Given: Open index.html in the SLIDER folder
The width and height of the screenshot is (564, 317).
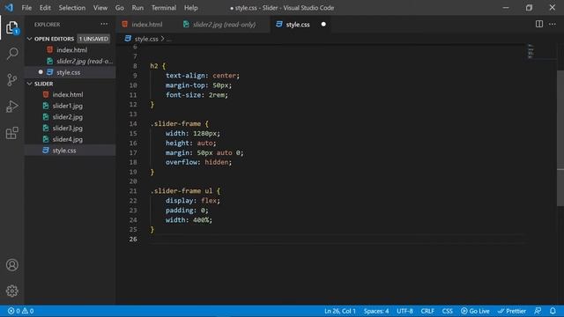Looking at the screenshot, I should click(68, 94).
